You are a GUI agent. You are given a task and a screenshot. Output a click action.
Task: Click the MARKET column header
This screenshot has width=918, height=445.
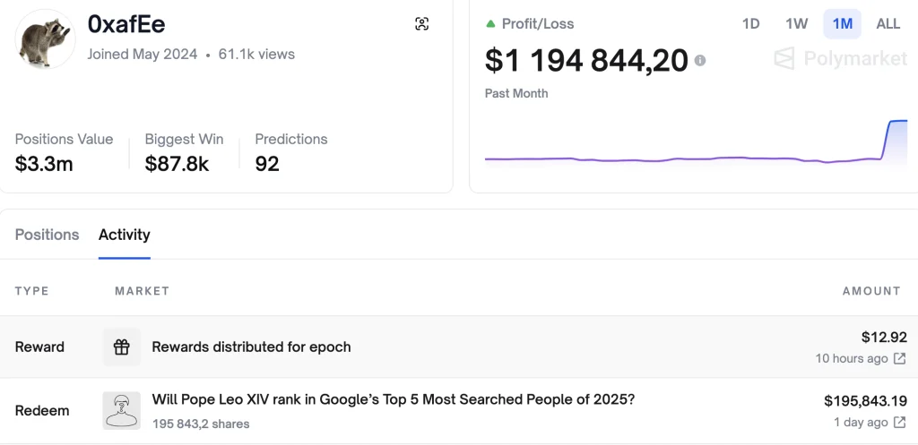pyautogui.click(x=142, y=291)
